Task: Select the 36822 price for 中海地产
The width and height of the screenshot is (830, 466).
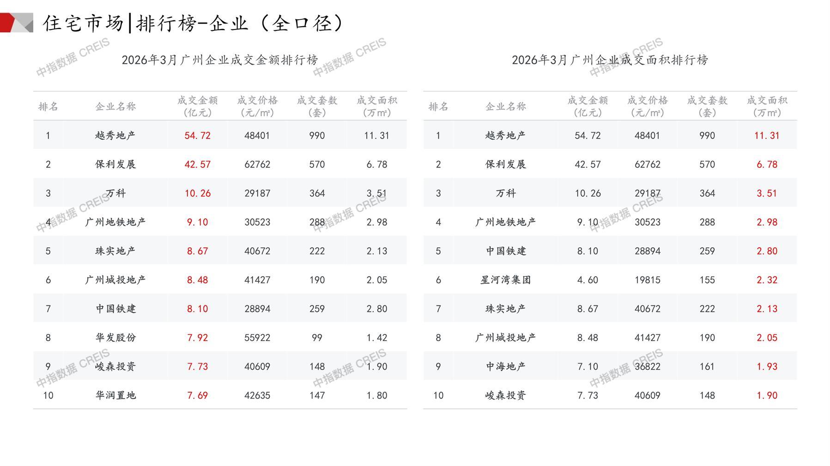Action: pyautogui.click(x=647, y=367)
